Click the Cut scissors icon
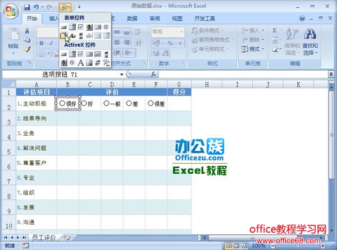This screenshot has height=250, width=337. tap(27, 31)
